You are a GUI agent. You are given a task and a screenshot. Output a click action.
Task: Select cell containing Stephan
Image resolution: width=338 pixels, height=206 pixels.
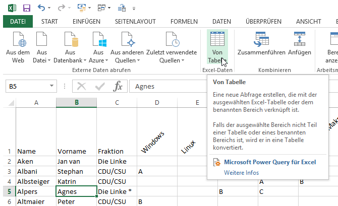[76, 172]
